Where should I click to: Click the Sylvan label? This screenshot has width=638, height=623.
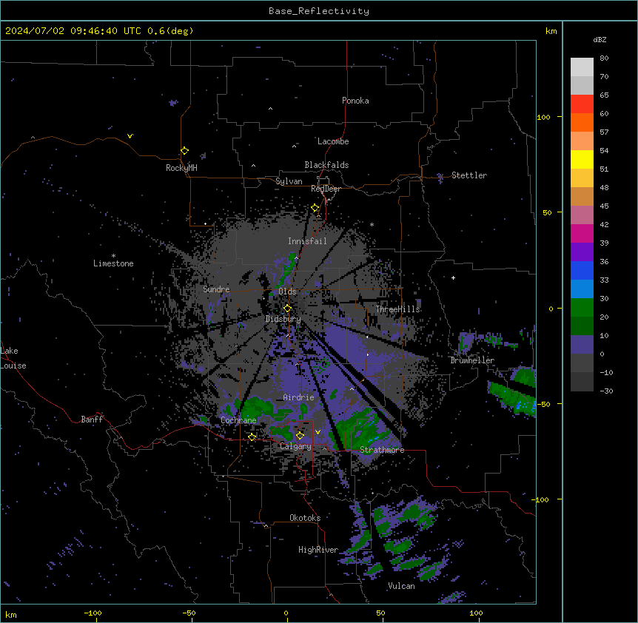tap(289, 181)
